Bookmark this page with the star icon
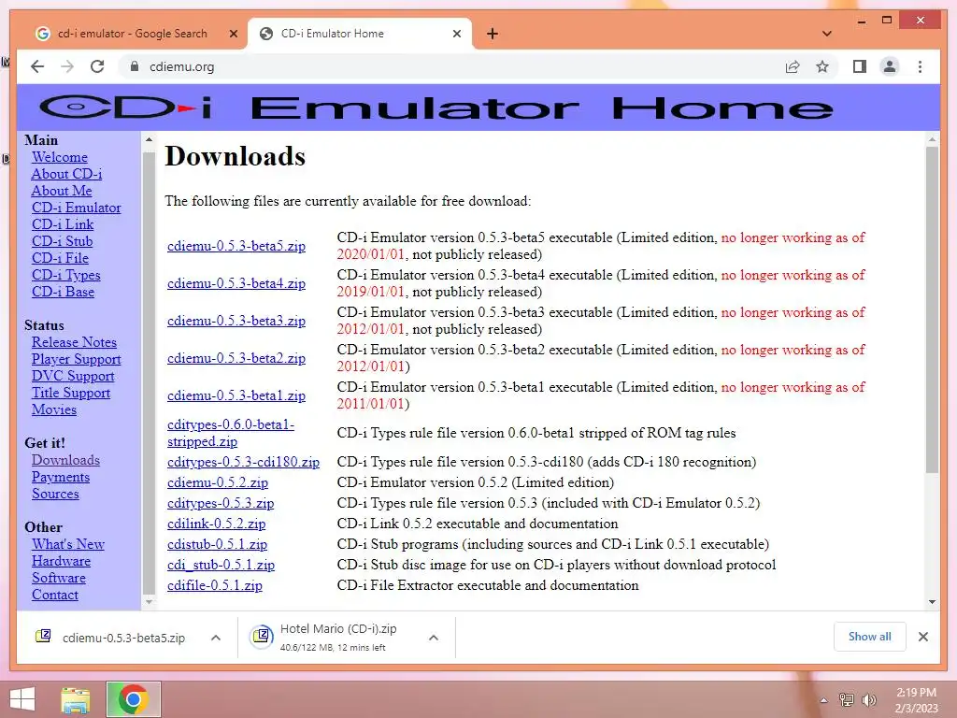This screenshot has width=957, height=718. point(822,66)
